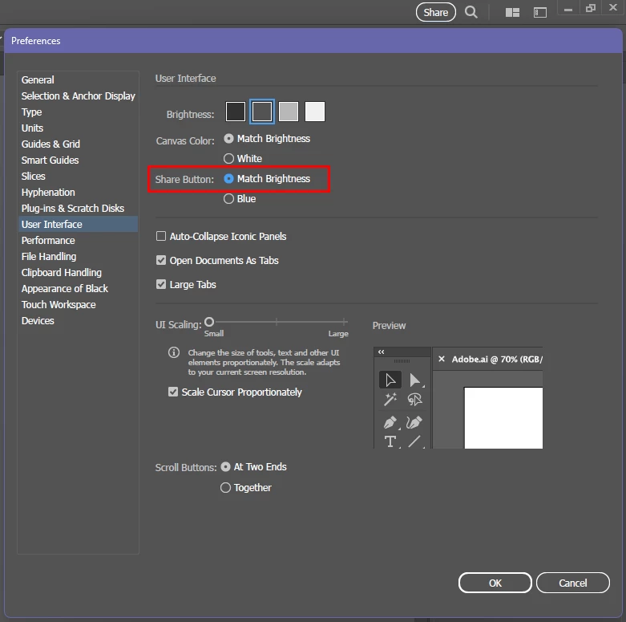Viewport: 626px width, 622px height.
Task: Select the Curvature tool in the preview
Action: [414, 422]
